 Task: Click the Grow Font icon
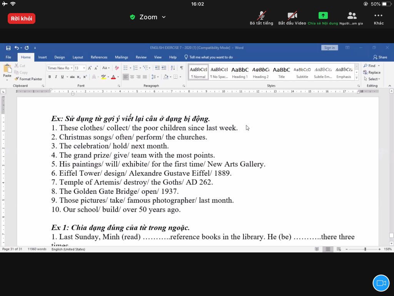click(x=90, y=68)
